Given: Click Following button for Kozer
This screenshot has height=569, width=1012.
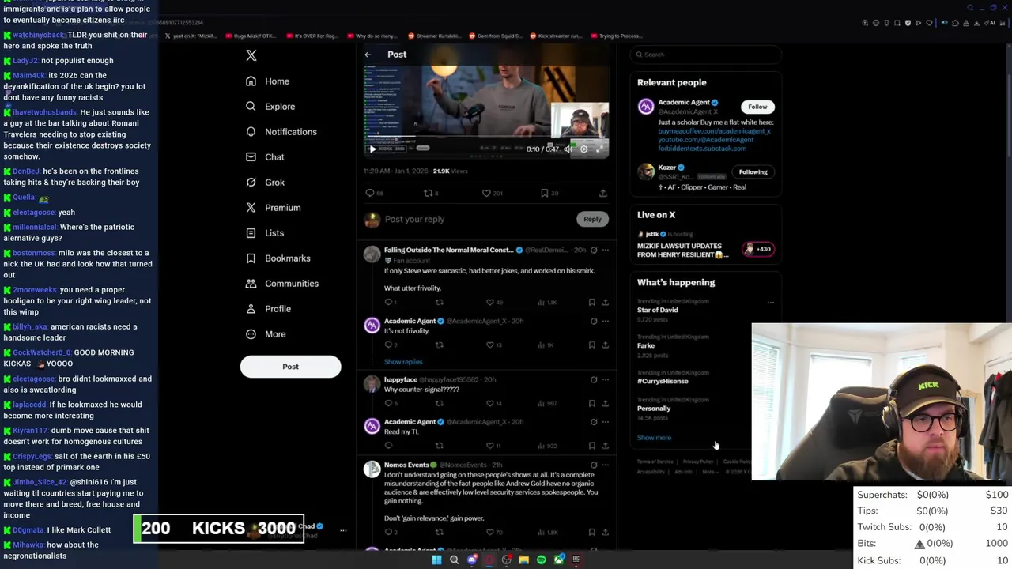Looking at the screenshot, I should 753,171.
